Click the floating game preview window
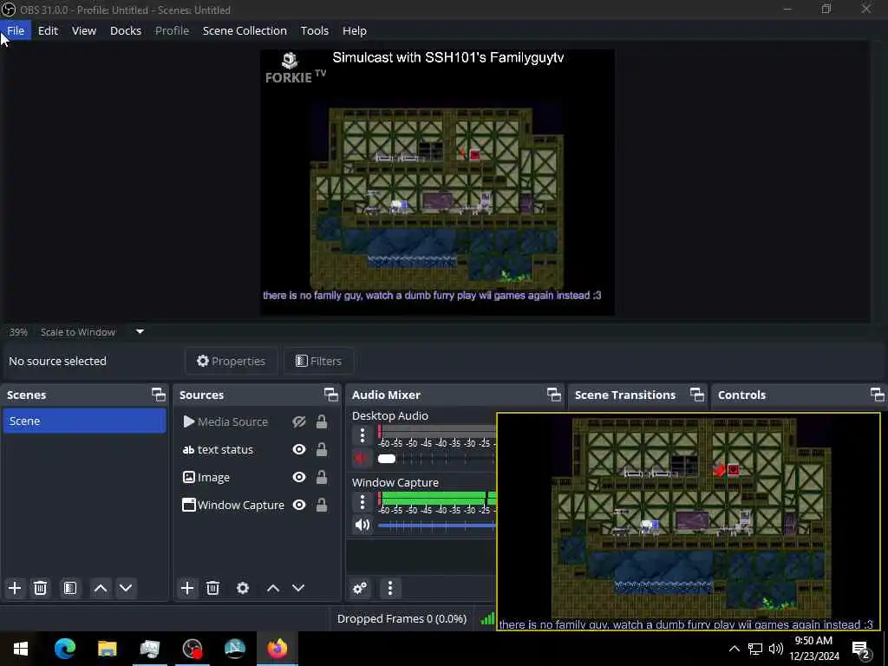Viewport: 888px width, 666px height. (689, 521)
